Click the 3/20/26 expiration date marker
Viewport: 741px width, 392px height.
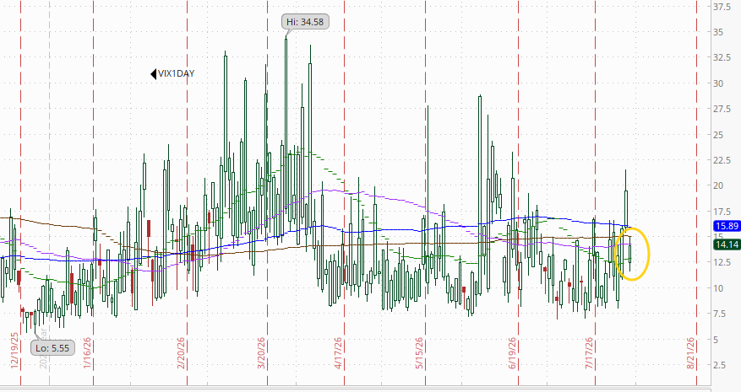coord(261,353)
